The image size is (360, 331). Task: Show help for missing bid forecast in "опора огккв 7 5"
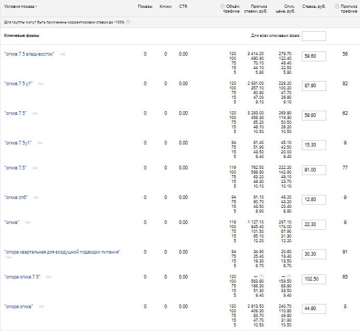pyautogui.click(x=261, y=276)
